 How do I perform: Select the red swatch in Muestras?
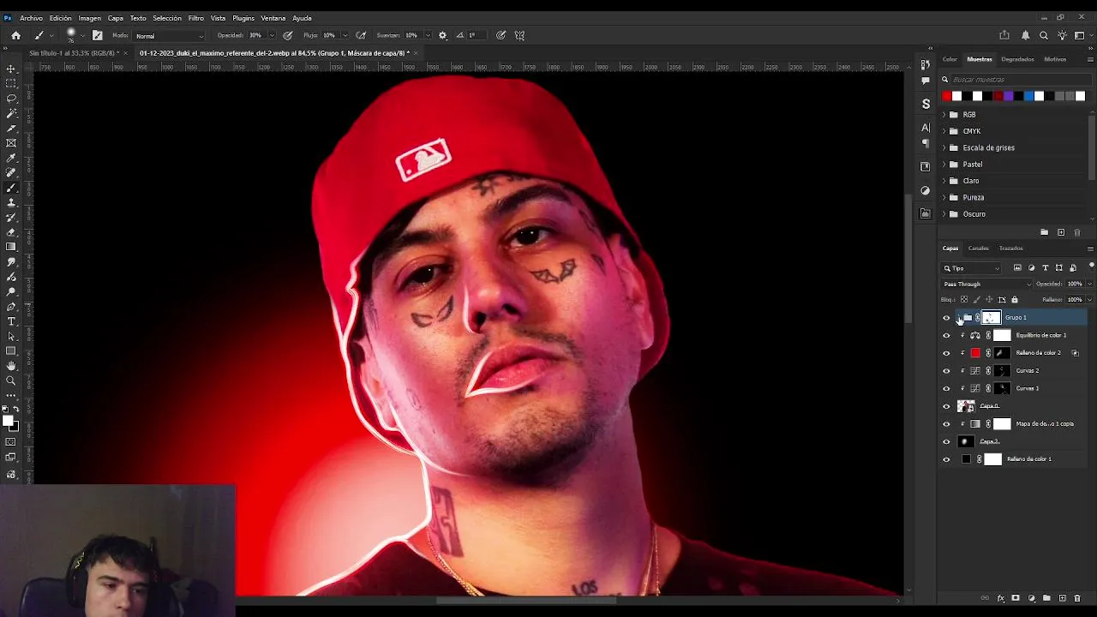[947, 96]
